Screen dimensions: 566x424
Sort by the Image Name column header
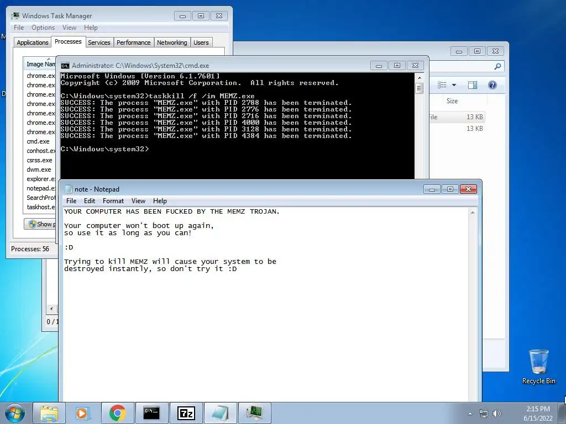point(40,64)
